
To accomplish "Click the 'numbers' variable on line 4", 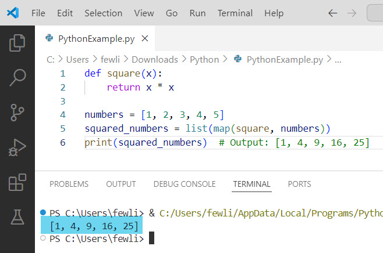I will point(104,115).
